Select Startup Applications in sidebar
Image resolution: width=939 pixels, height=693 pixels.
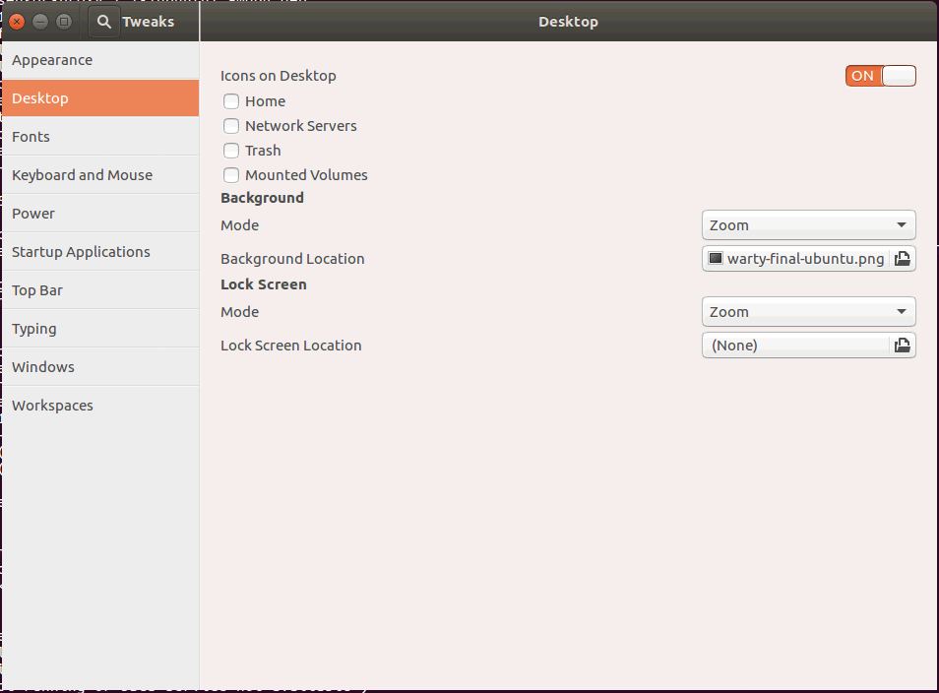pyautogui.click(x=99, y=252)
